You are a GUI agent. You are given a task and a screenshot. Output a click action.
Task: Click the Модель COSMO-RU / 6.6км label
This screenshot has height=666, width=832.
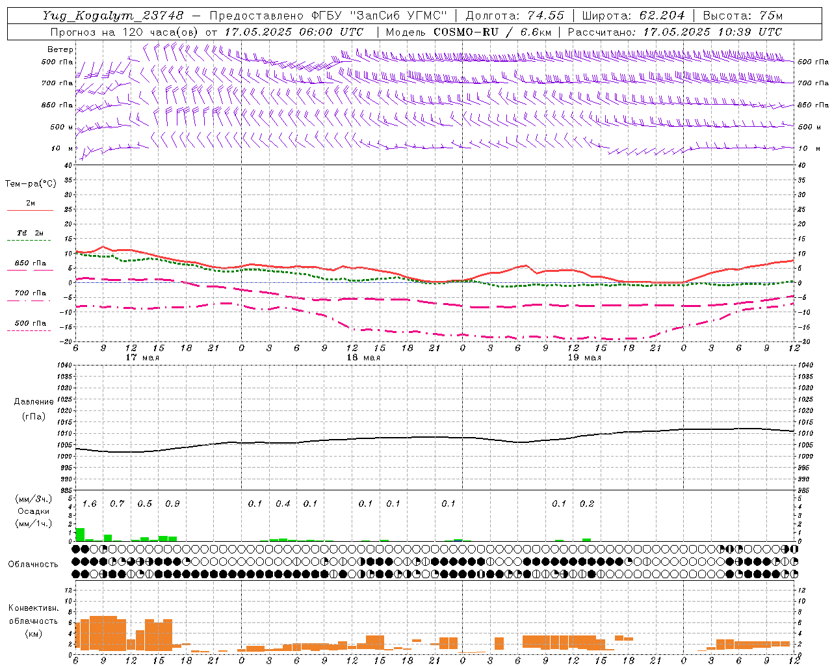pyautogui.click(x=469, y=32)
